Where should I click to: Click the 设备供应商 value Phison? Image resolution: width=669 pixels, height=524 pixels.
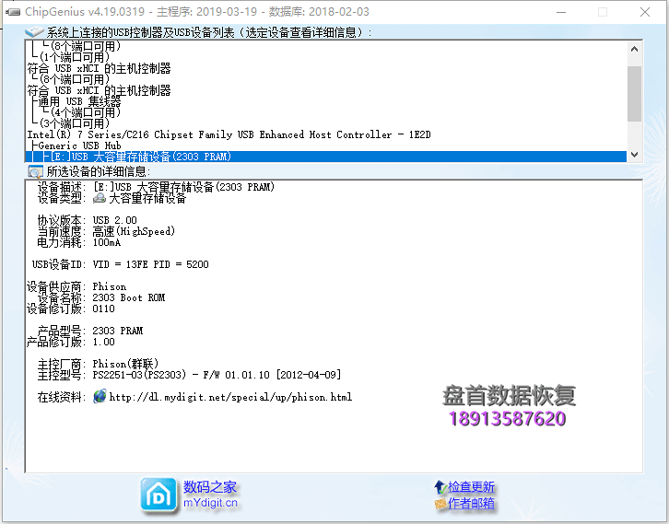[x=110, y=286]
